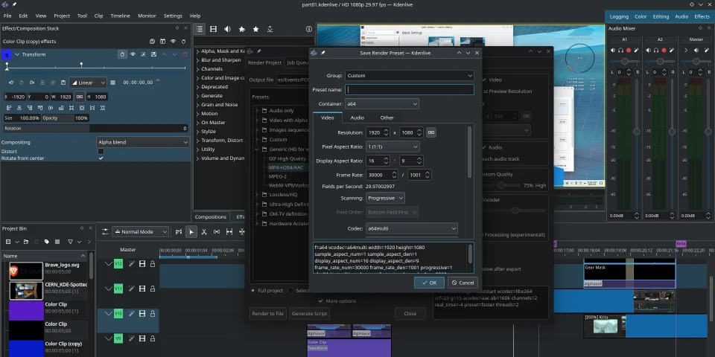The height and width of the screenshot is (357, 715).
Task: Open the Group dropdown set to Custom
Action: coord(410,75)
